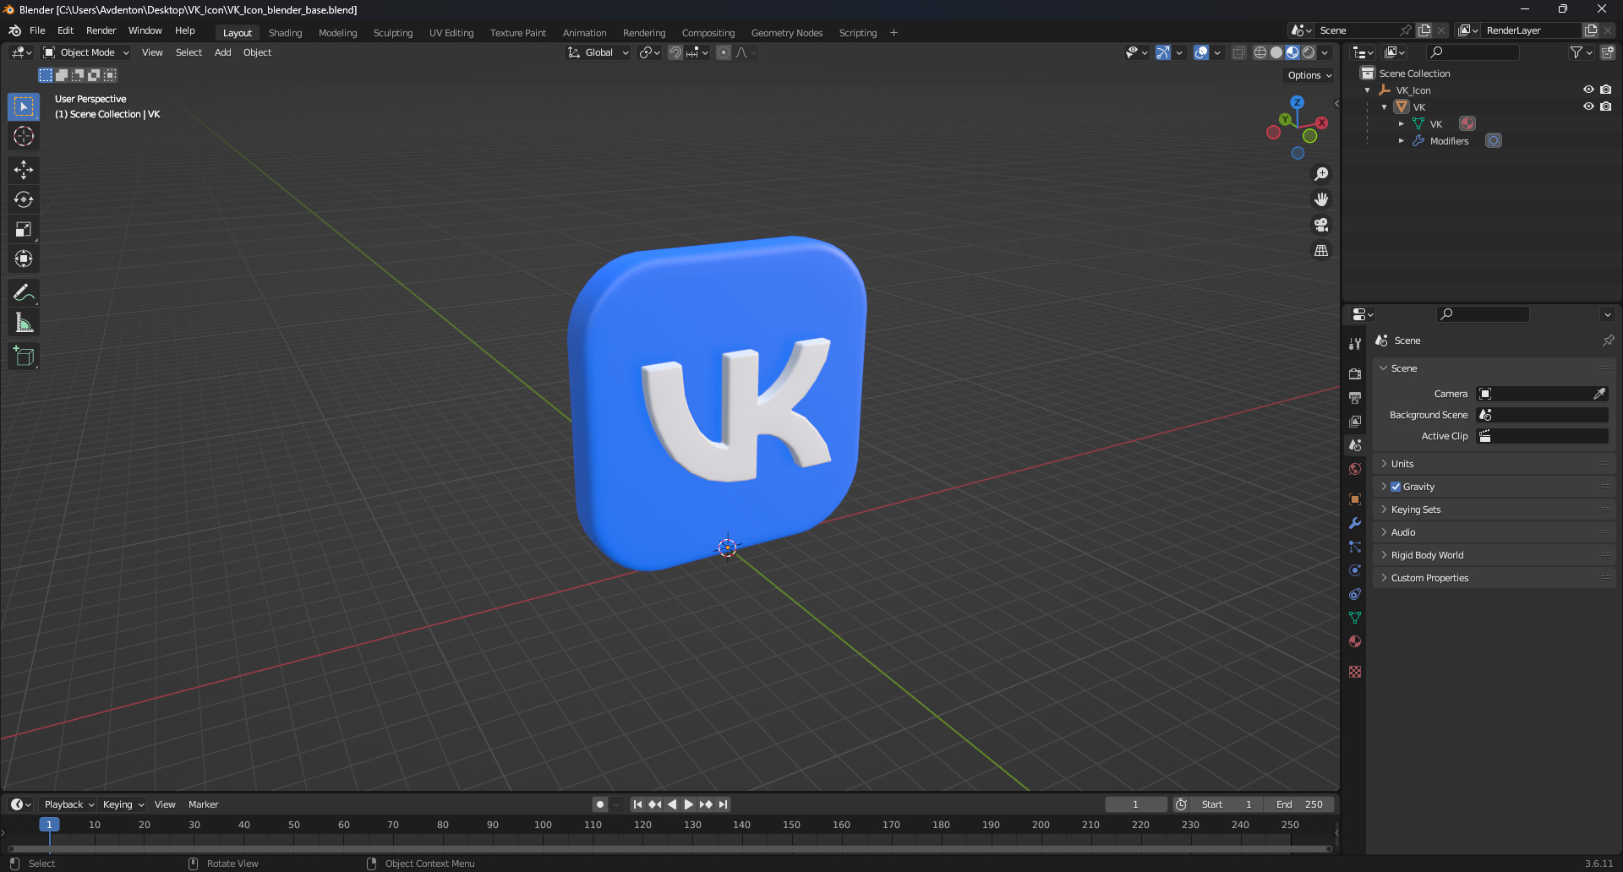Image resolution: width=1623 pixels, height=872 pixels.
Task: Open the Object Data mesh properties tab
Action: click(1355, 618)
